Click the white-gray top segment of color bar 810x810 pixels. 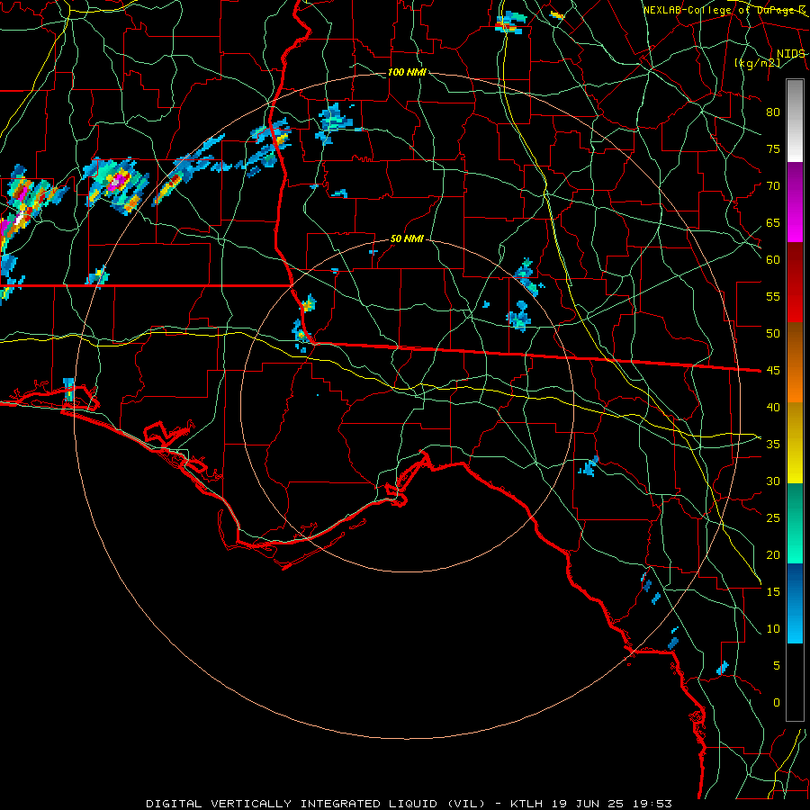pos(795,121)
